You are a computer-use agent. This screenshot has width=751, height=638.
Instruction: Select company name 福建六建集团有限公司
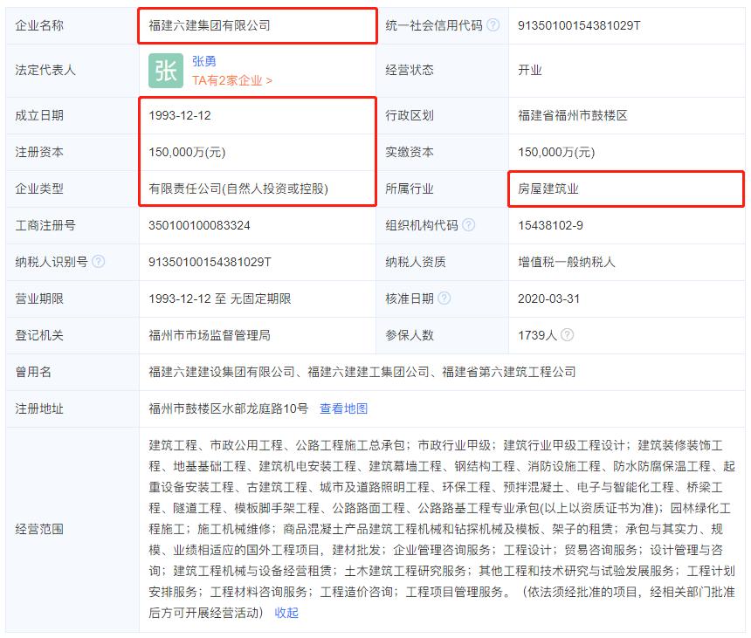tap(210, 25)
